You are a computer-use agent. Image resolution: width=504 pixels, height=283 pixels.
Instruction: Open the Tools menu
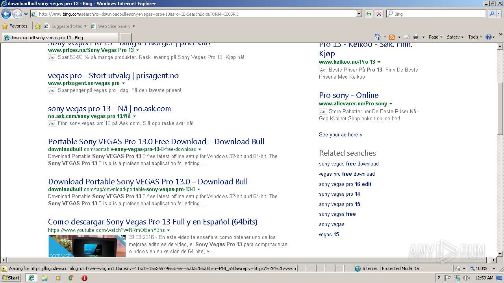(475, 37)
